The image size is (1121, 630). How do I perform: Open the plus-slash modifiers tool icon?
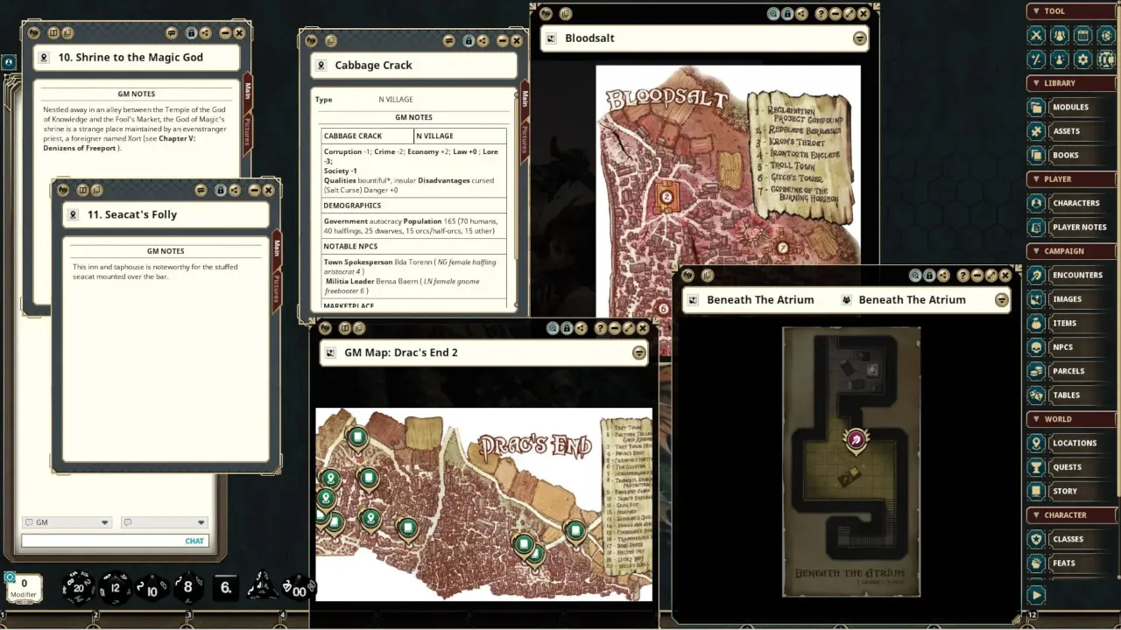point(1037,59)
